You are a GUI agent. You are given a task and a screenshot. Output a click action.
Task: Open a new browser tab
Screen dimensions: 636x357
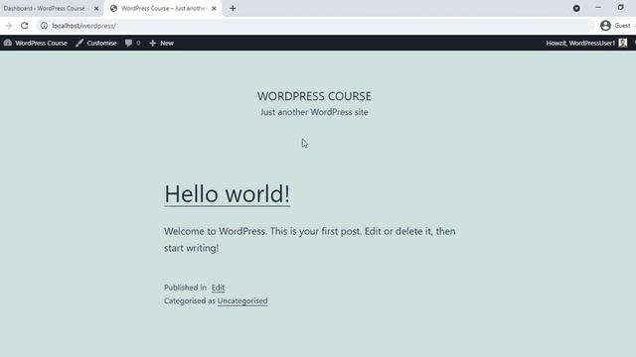233,9
